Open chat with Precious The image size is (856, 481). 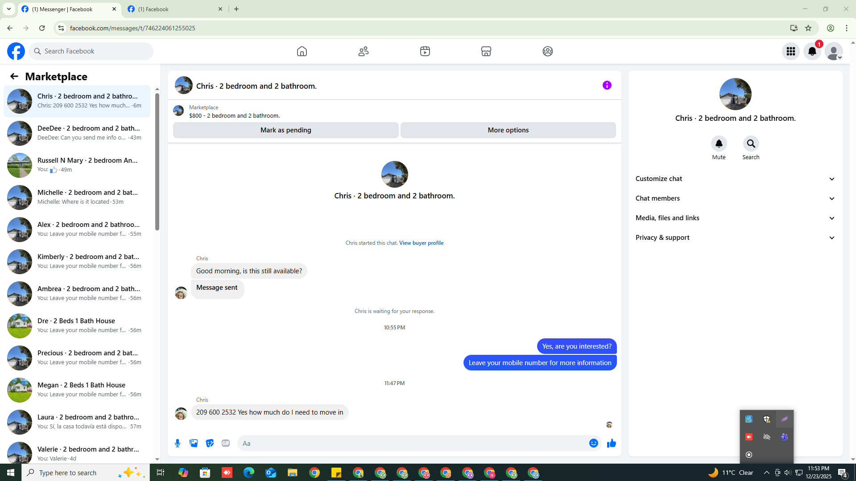77,358
